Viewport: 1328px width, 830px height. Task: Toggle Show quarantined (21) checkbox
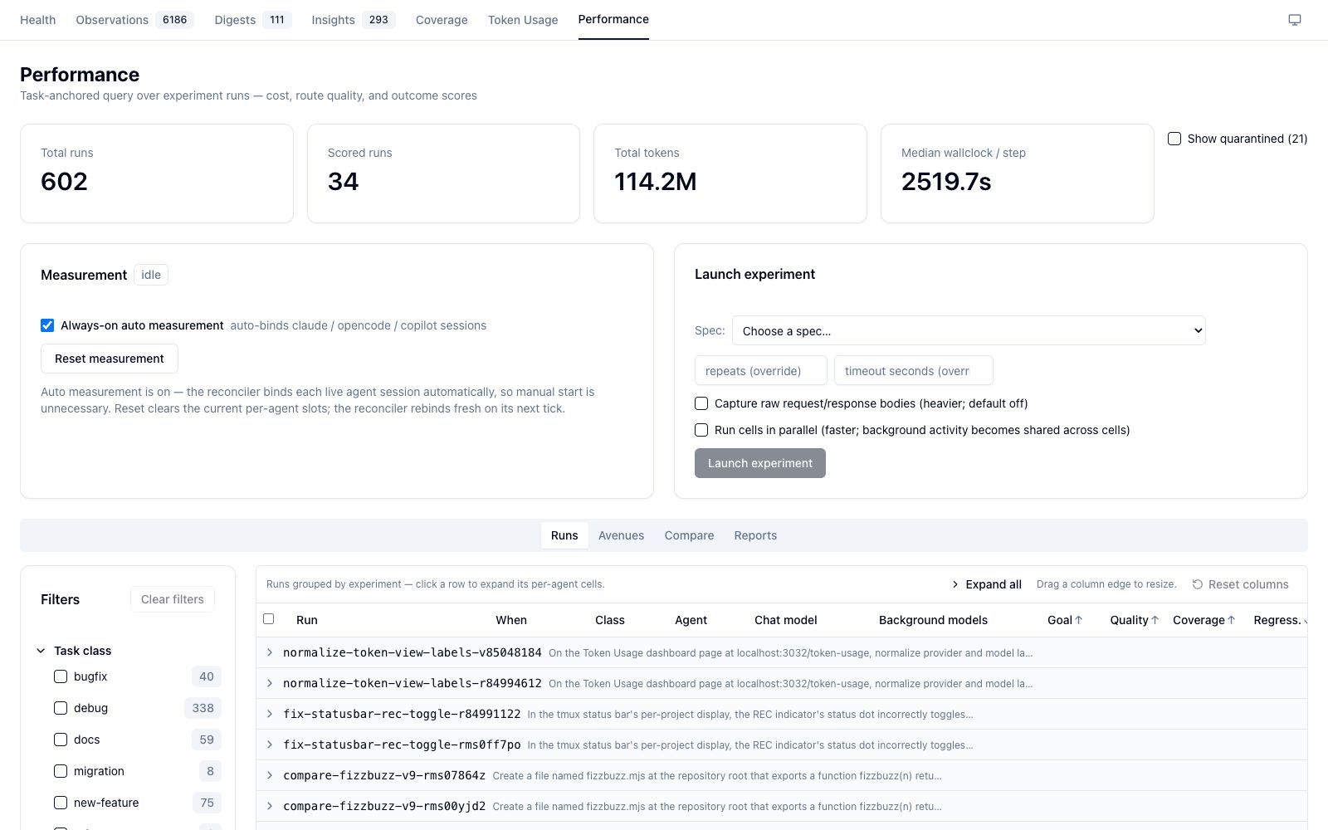[x=1174, y=139]
